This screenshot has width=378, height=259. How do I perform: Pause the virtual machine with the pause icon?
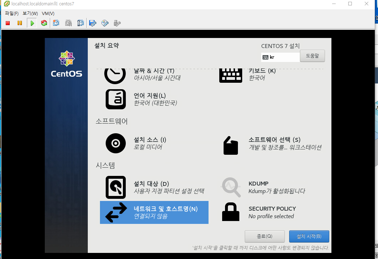pyautogui.click(x=20, y=23)
